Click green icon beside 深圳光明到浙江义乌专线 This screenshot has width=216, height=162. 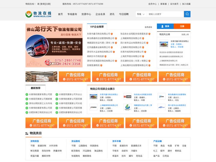click(27, 103)
